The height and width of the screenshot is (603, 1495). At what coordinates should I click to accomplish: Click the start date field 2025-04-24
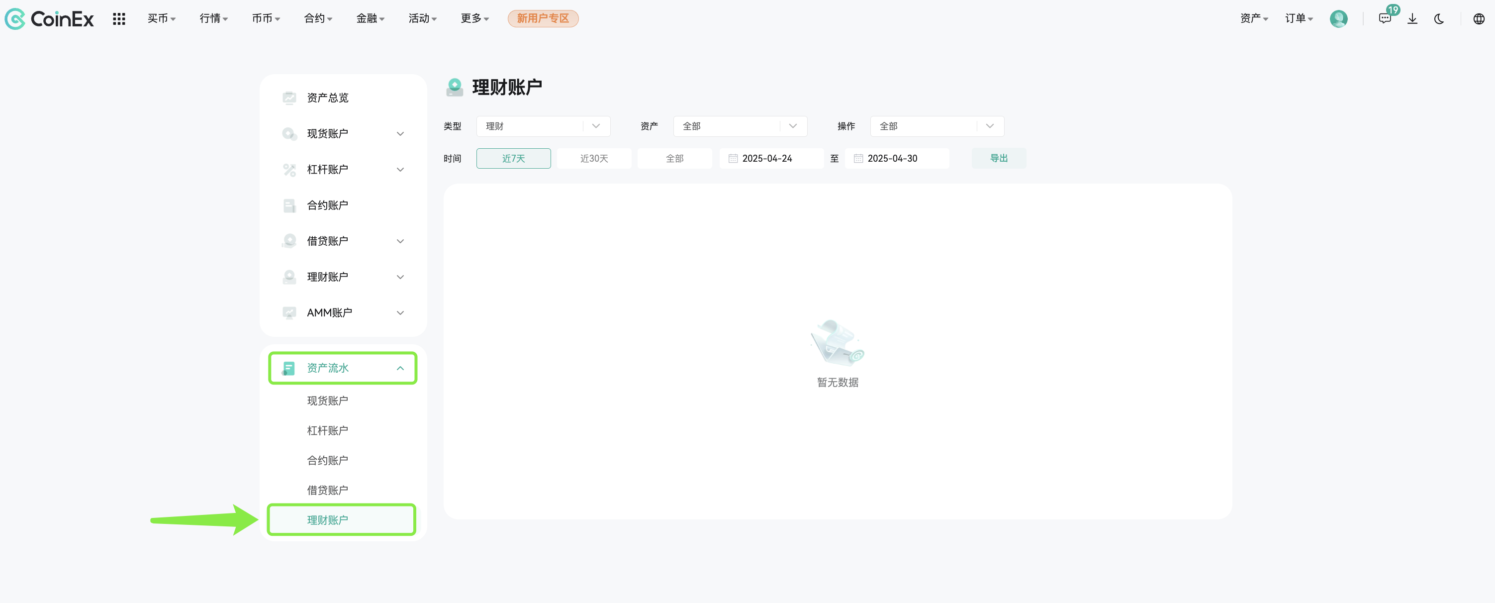(771, 158)
